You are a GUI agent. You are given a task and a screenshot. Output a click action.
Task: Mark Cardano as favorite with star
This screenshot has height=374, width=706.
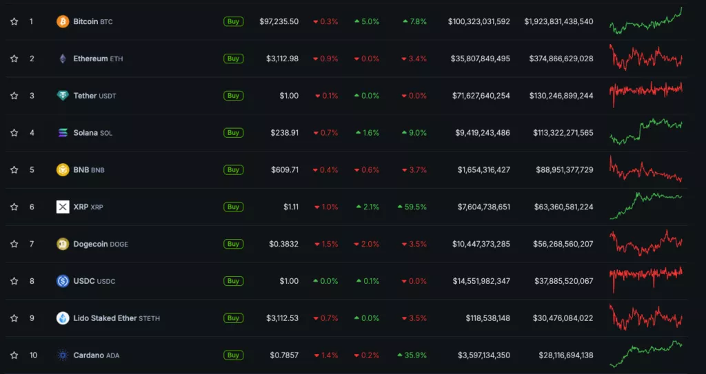click(14, 355)
